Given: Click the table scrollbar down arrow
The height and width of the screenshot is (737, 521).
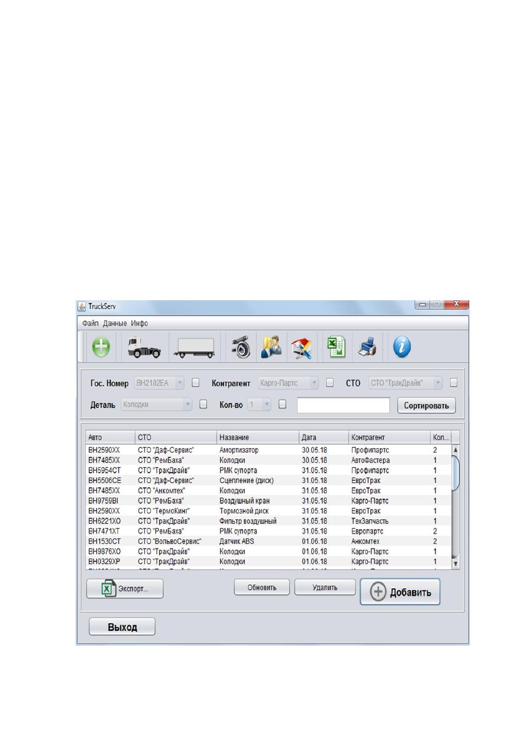Looking at the screenshot, I should (455, 564).
